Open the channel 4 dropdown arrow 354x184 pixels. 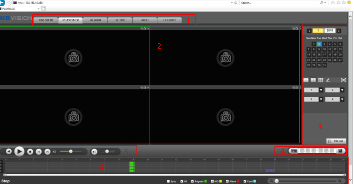pyautogui.click(x=342, y=99)
